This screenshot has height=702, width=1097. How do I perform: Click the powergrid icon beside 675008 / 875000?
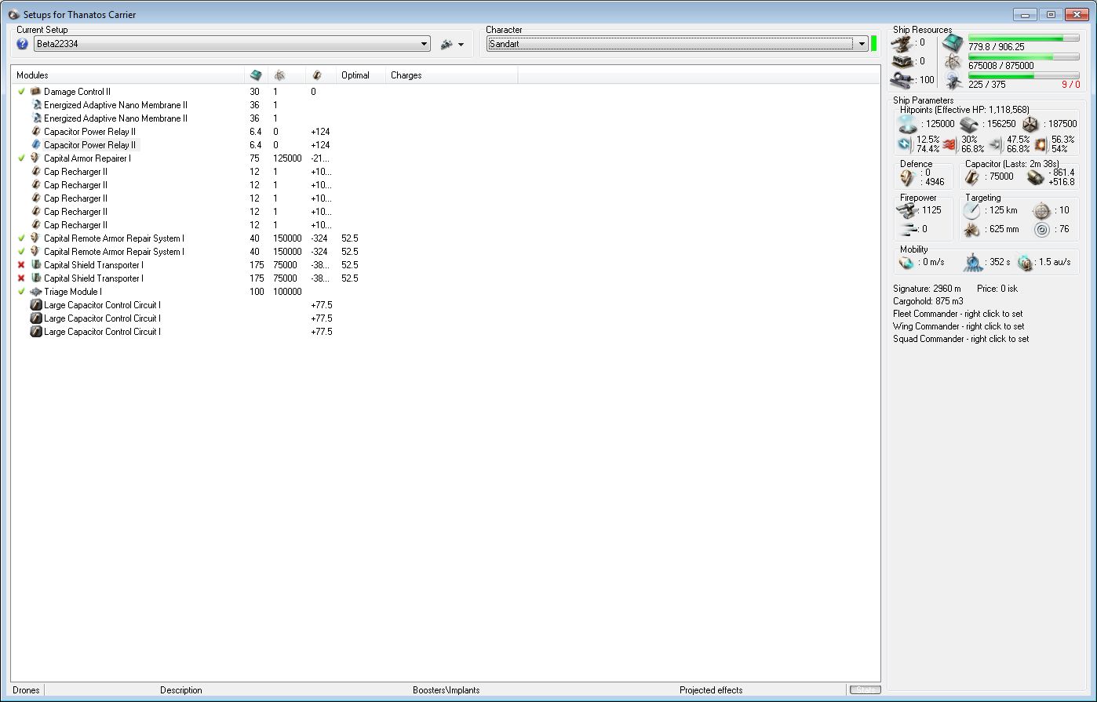click(953, 61)
